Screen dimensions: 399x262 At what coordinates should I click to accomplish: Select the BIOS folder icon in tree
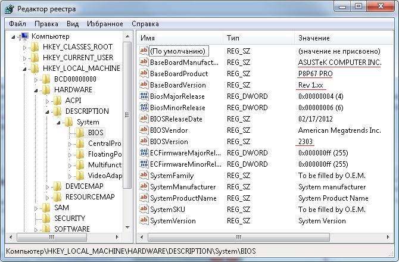[79, 133]
